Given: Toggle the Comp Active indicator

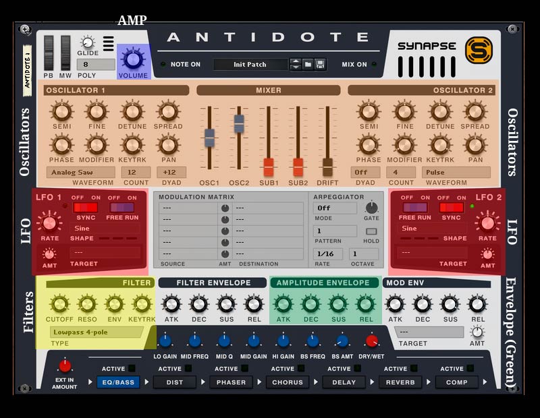Looking at the screenshot, I should [470, 369].
